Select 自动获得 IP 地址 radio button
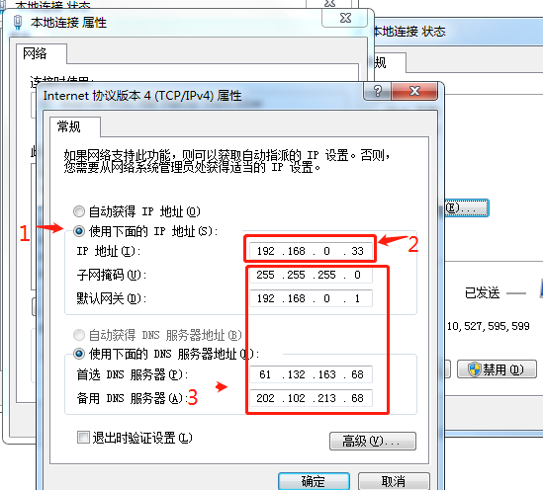 79,211
